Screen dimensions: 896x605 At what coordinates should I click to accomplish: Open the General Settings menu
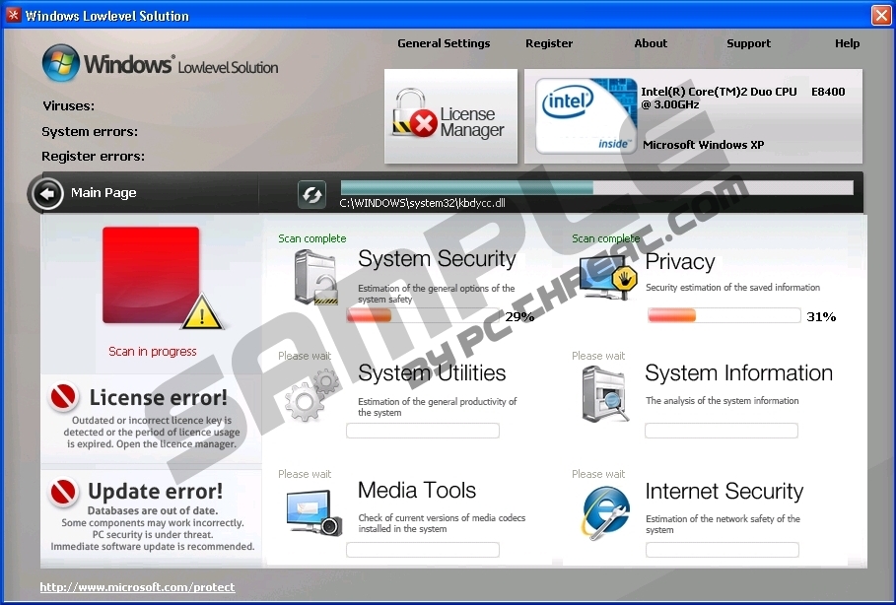click(x=444, y=43)
